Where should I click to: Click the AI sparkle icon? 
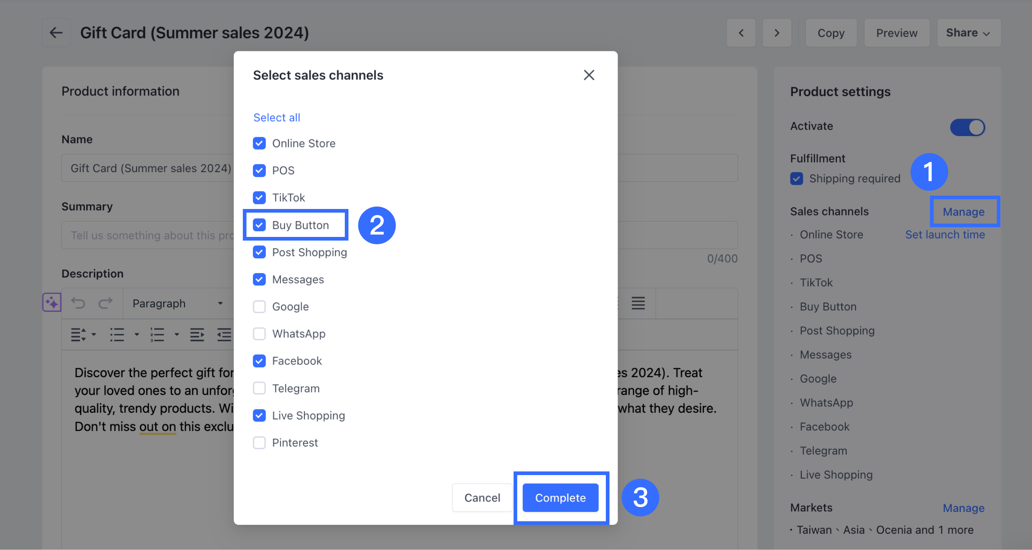coord(52,303)
